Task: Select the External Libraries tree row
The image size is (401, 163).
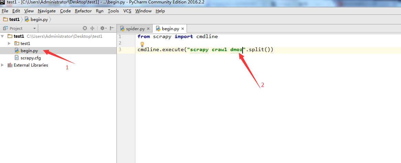Action: point(58,65)
